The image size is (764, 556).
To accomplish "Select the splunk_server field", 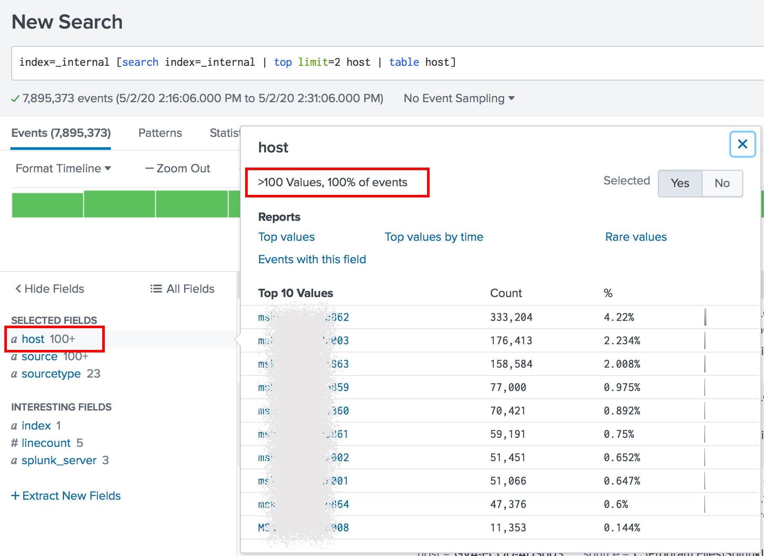I will click(x=60, y=460).
